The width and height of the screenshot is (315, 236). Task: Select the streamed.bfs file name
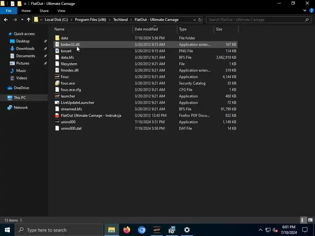point(71,109)
